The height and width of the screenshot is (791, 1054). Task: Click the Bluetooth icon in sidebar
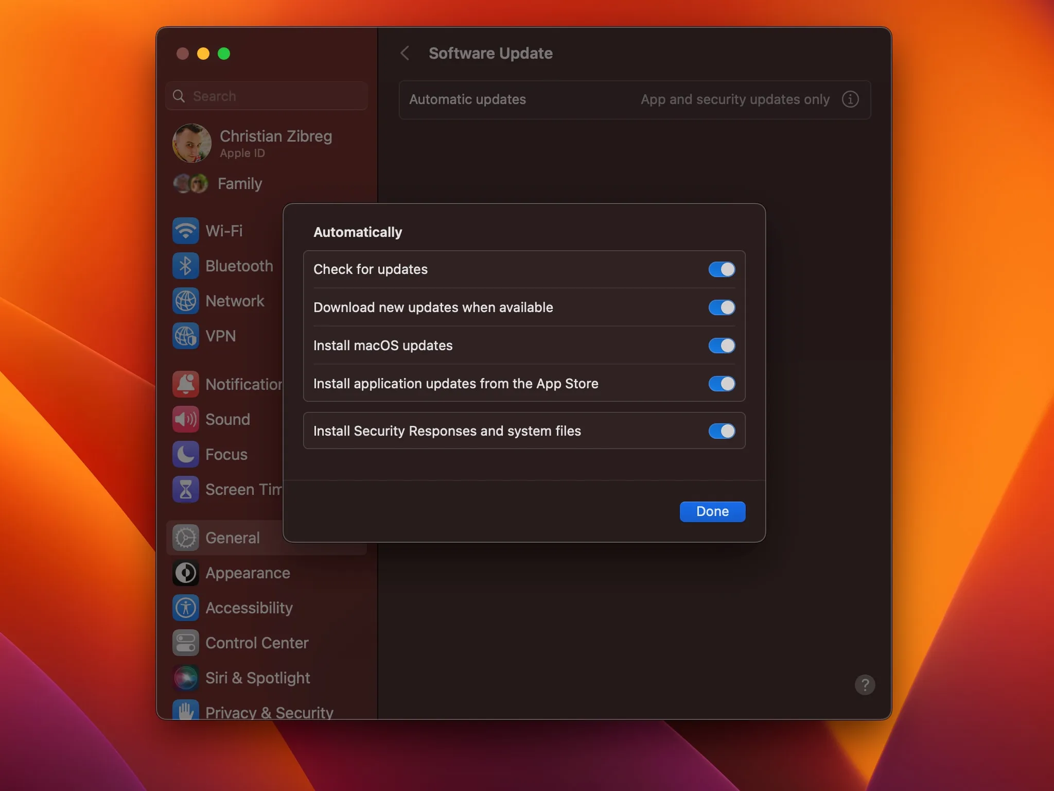[x=185, y=266]
